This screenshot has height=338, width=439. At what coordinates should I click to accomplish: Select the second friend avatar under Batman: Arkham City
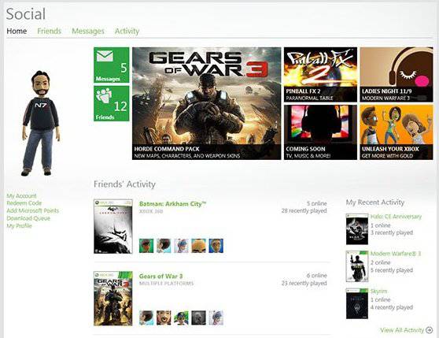[164, 246]
